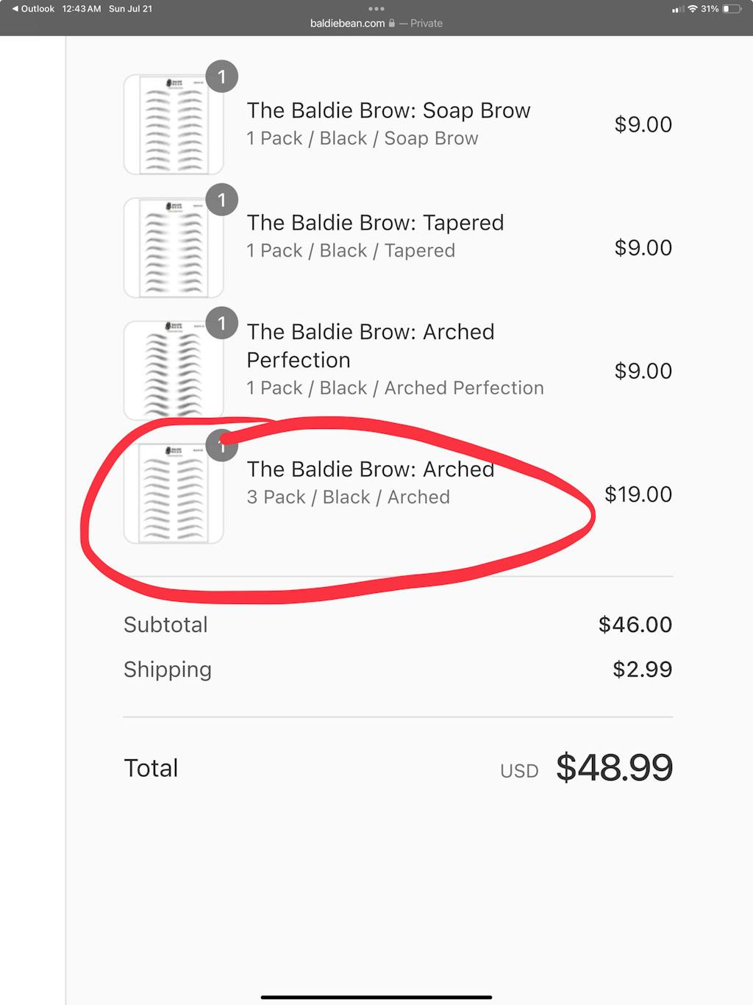Click "The Baldie Brow: Arched Perfection" title
Screen dimensions: 753x1005
370,346
